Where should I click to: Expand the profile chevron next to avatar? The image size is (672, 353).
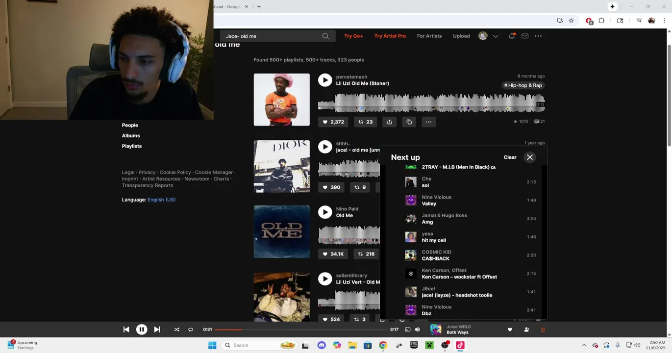(x=496, y=36)
